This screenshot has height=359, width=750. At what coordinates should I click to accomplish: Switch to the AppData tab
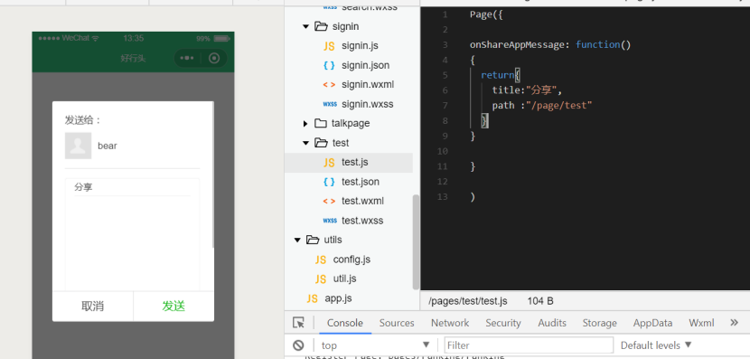coord(653,323)
